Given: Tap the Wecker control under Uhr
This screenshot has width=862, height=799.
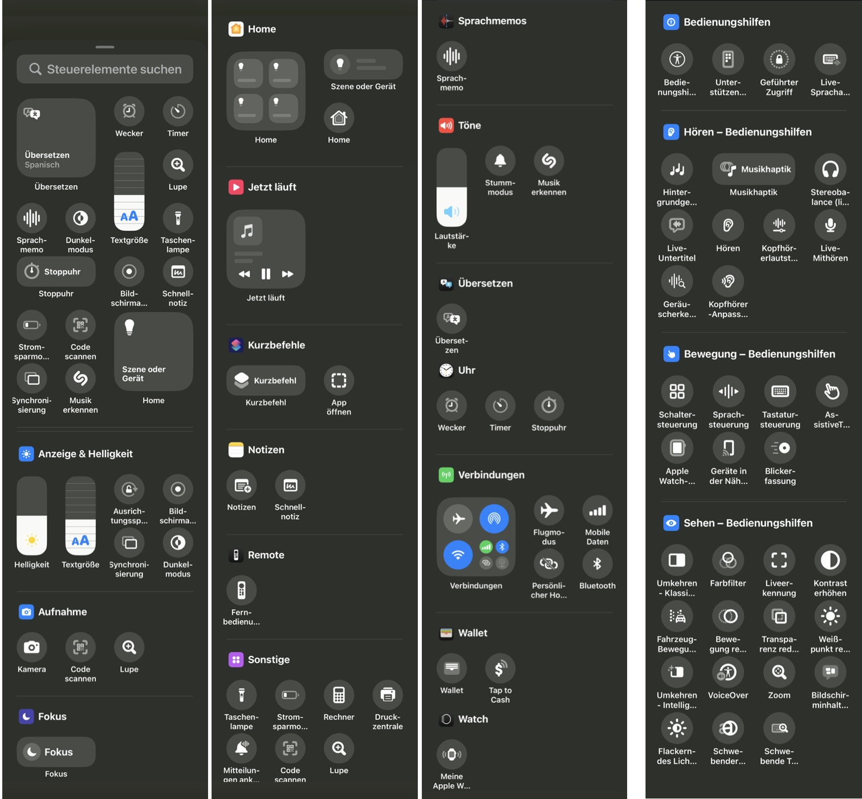Looking at the screenshot, I should [x=452, y=405].
